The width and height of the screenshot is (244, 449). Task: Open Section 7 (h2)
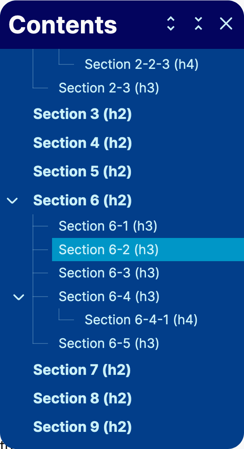pos(82,370)
